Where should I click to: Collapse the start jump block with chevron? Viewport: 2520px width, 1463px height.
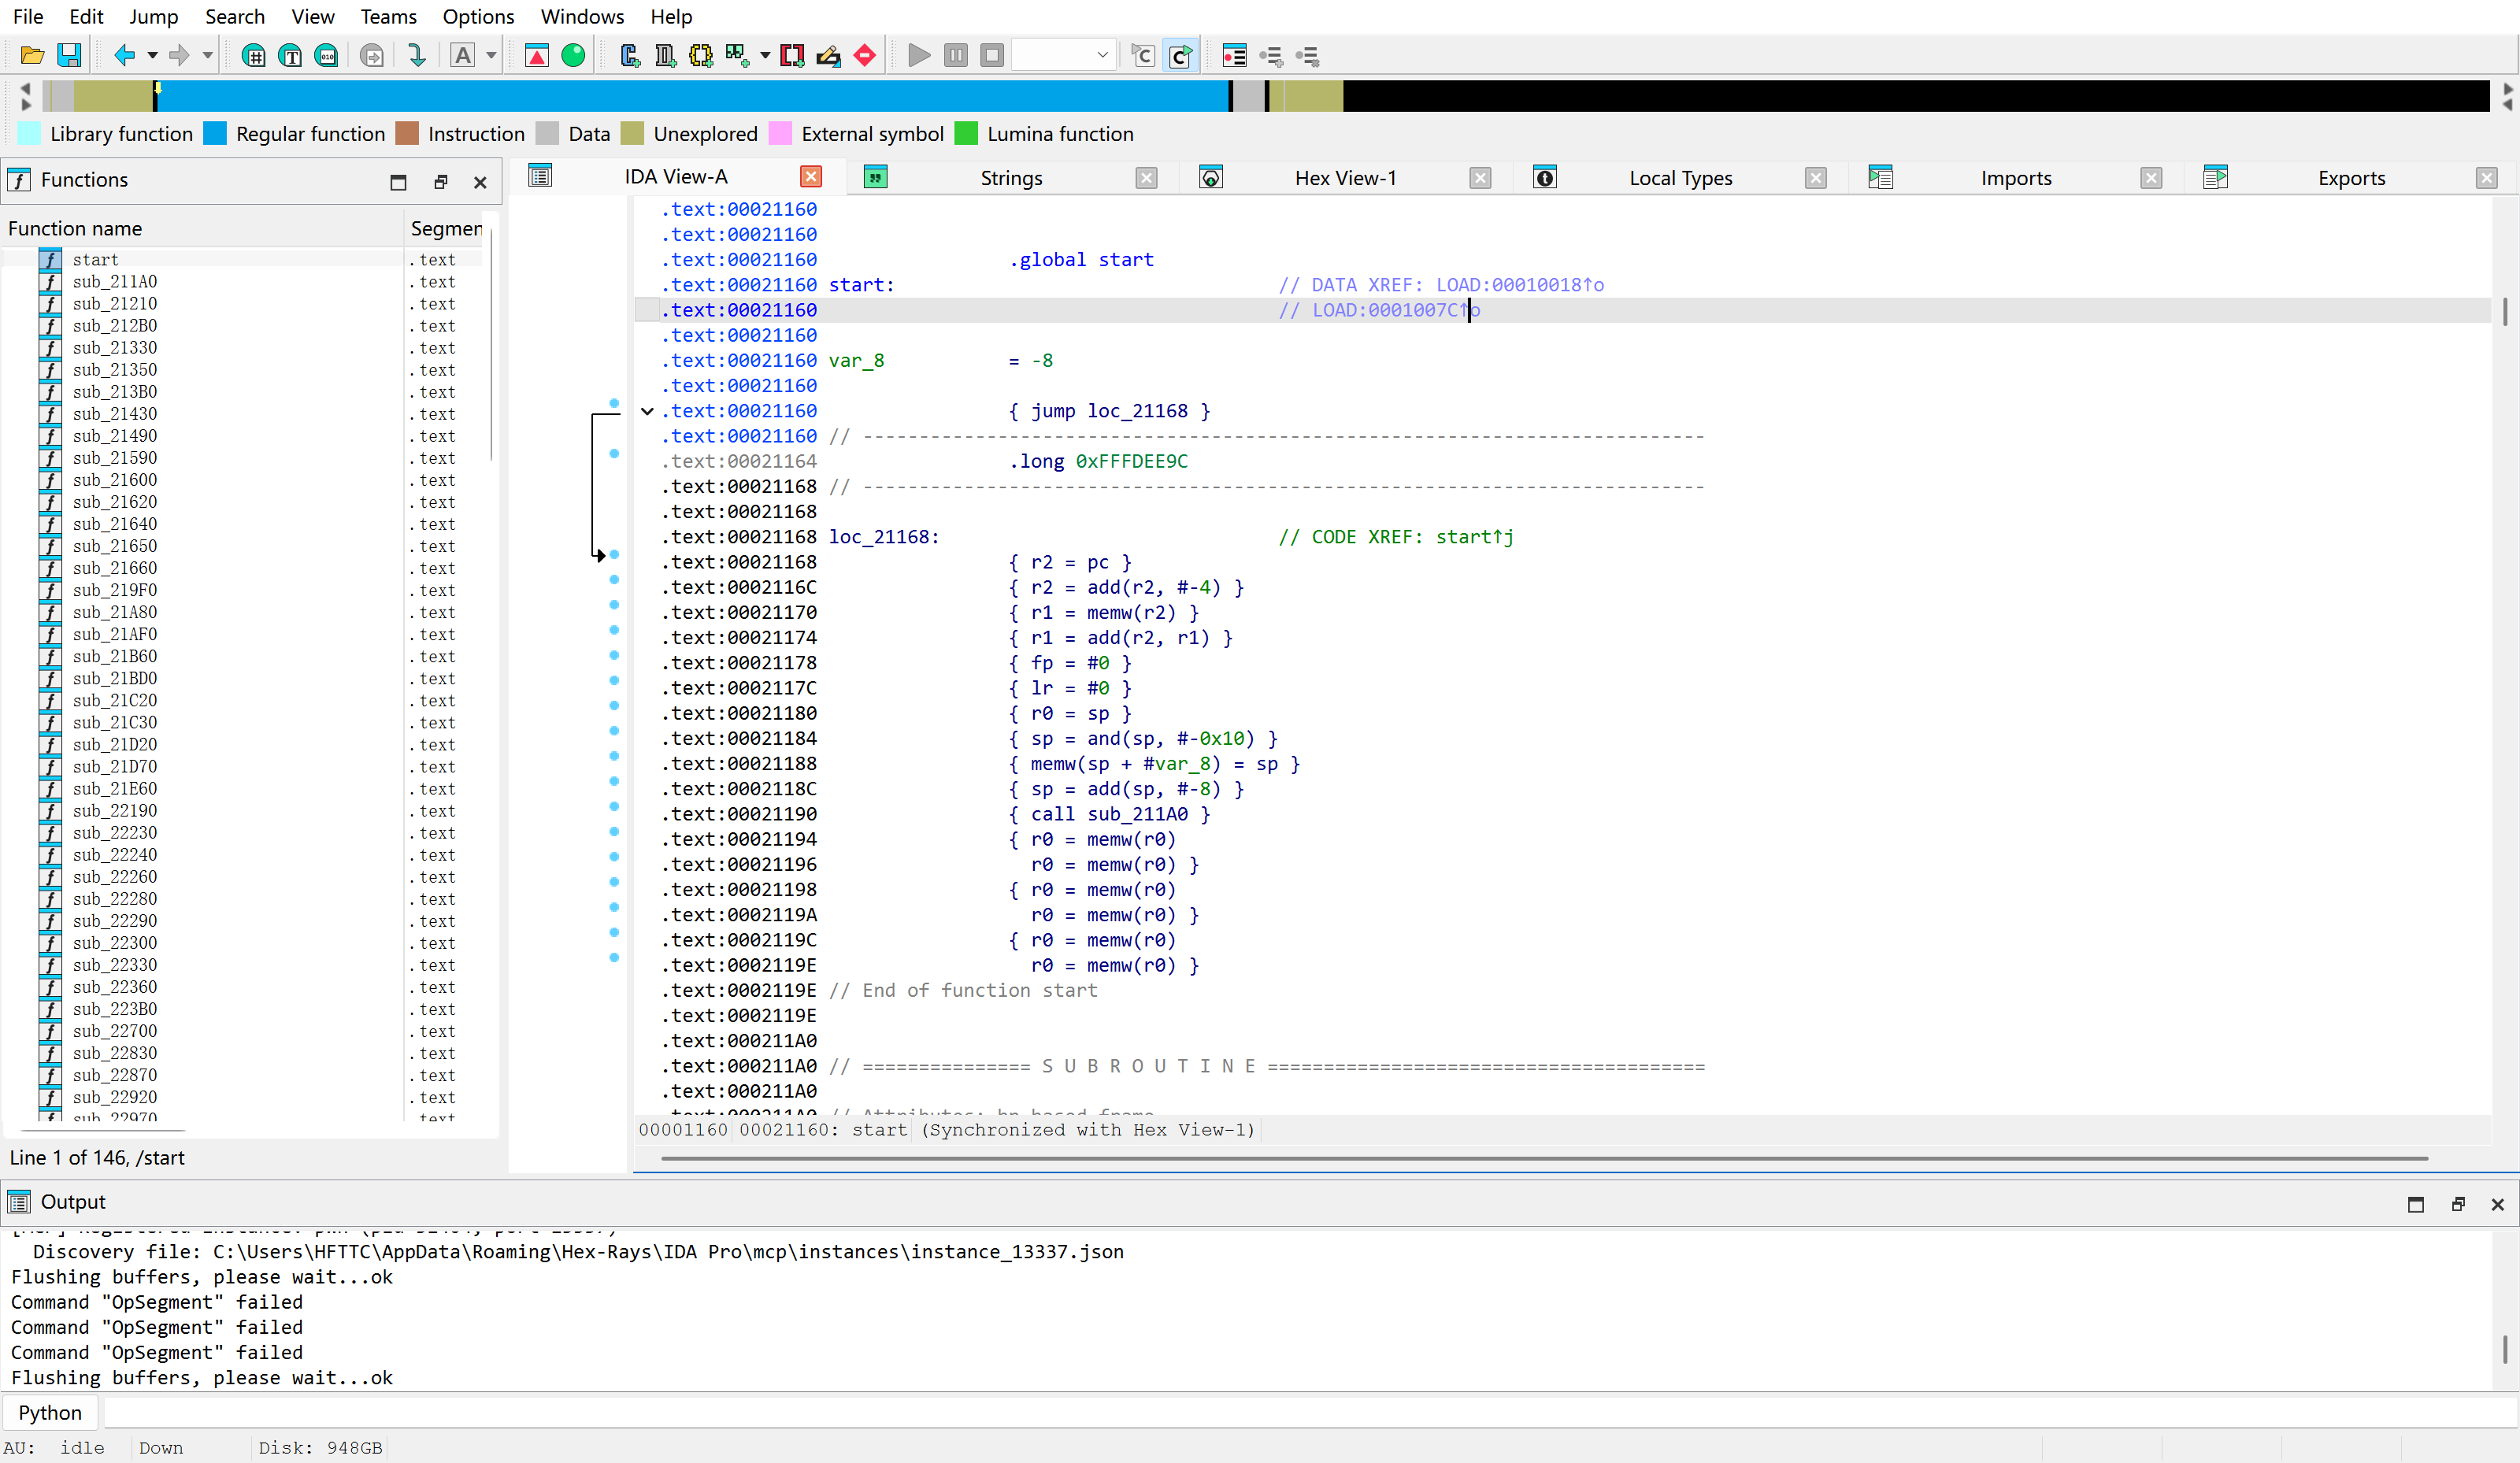click(x=647, y=411)
